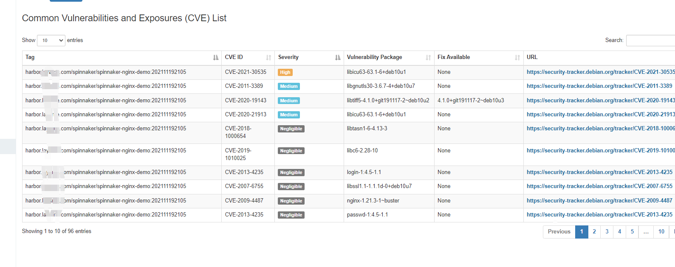Jump to pagination page 10
Image resolution: width=675 pixels, height=267 pixels.
click(x=661, y=232)
